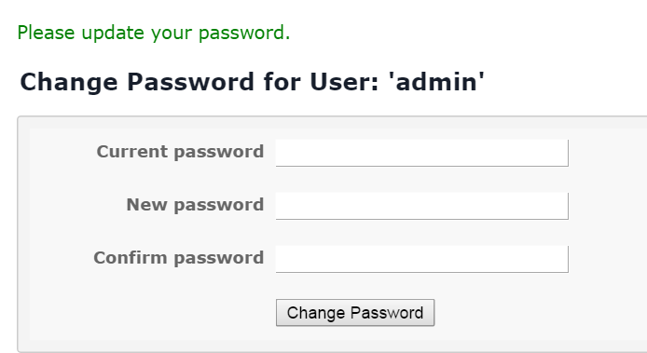
Task: Click the 'New password' label text
Action: 195,205
